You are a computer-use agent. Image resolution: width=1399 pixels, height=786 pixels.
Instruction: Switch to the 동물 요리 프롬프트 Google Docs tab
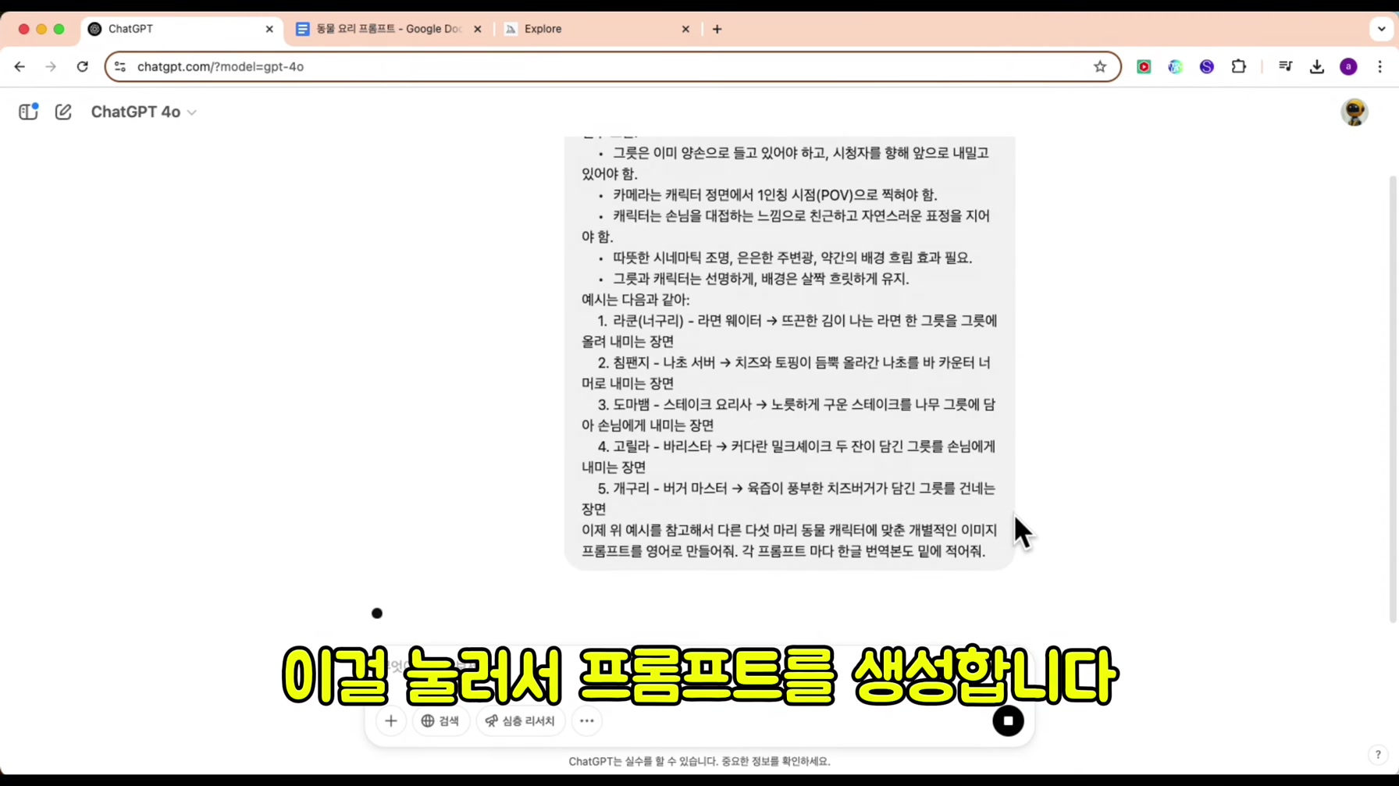coord(388,29)
